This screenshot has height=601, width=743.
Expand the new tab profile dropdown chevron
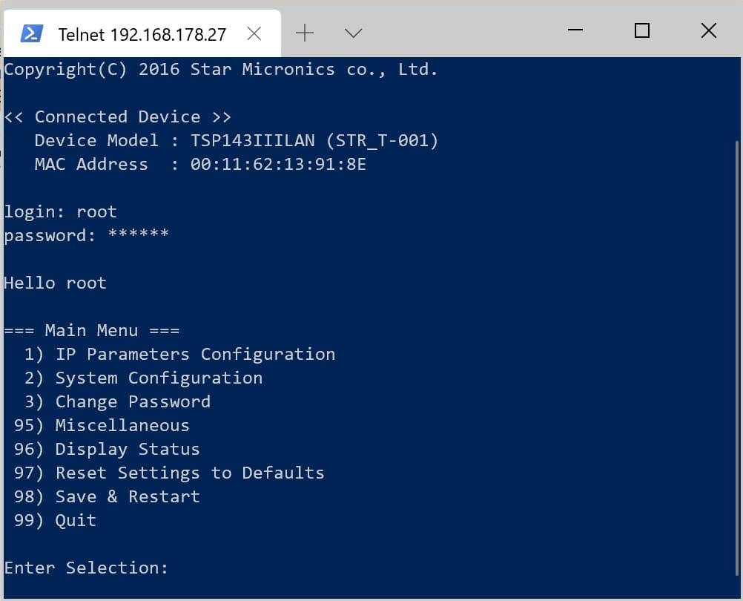pos(354,33)
